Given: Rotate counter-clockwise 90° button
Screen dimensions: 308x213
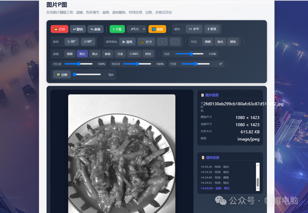Looking at the screenshot, I should click(x=88, y=42).
